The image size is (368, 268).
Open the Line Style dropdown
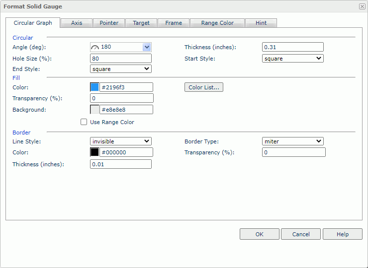tap(121, 141)
